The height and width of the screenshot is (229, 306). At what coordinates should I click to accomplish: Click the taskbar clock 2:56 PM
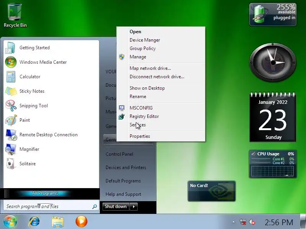point(279,222)
